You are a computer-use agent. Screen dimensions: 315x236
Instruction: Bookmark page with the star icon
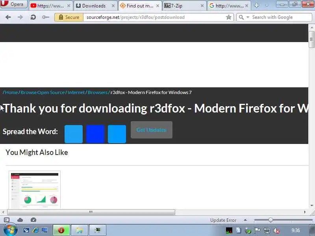229,17
